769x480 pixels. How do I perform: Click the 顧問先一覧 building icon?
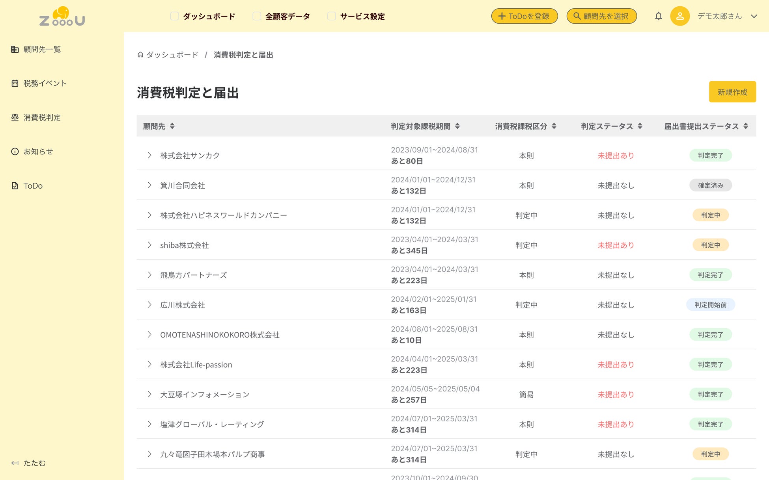click(x=15, y=49)
